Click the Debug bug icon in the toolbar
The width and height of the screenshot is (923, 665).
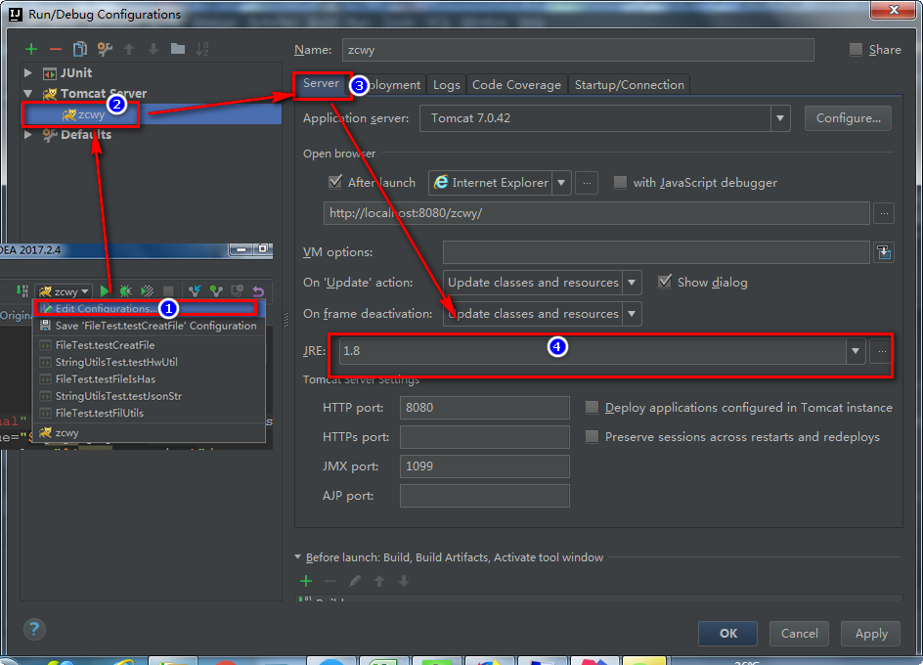click(x=125, y=290)
